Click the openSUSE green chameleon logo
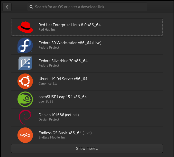The height and width of the screenshot is (157, 174). (25, 99)
